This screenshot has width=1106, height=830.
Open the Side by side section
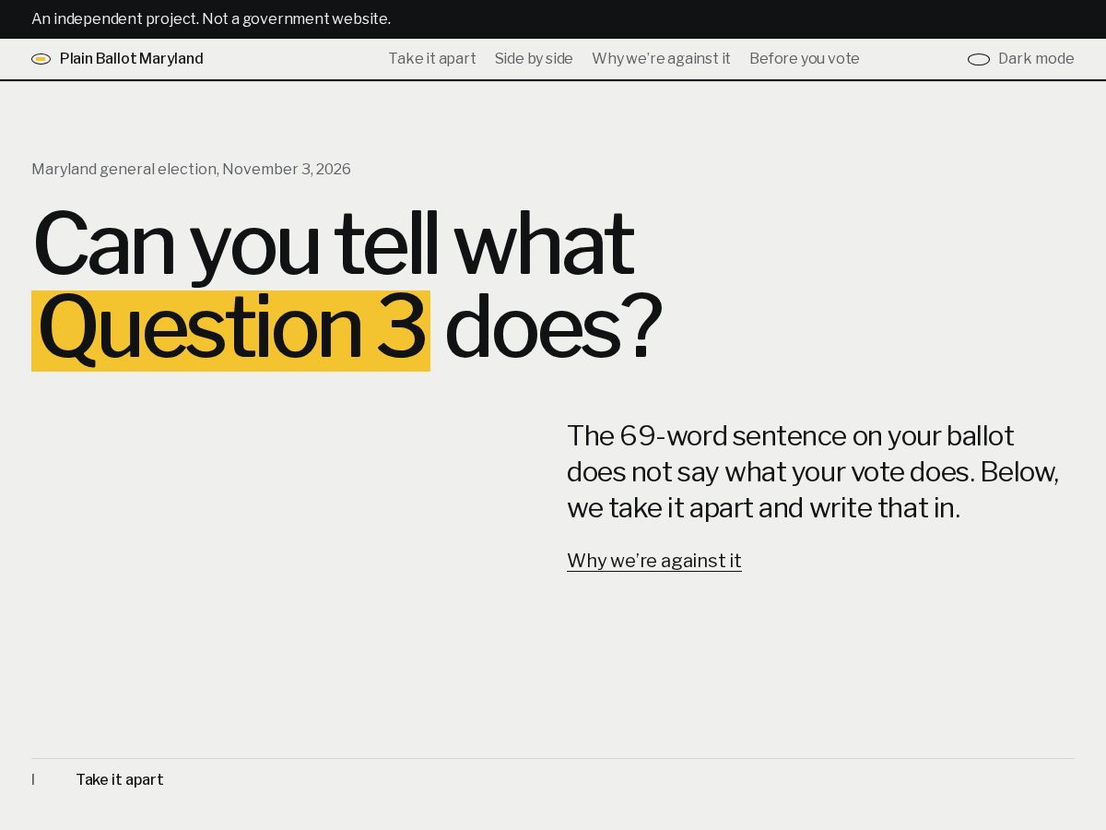click(534, 59)
